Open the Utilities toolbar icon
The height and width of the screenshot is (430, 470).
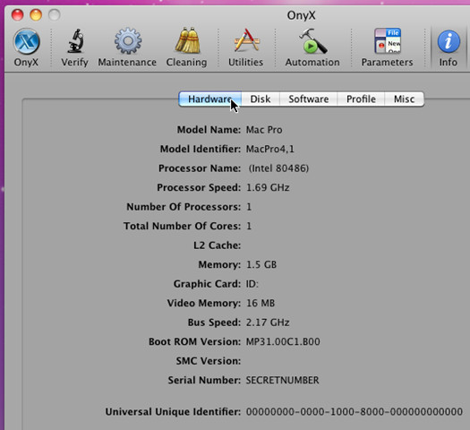click(x=246, y=47)
